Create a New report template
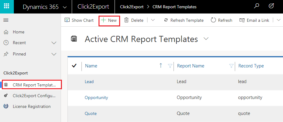This screenshot has width=283, height=122. tap(109, 20)
